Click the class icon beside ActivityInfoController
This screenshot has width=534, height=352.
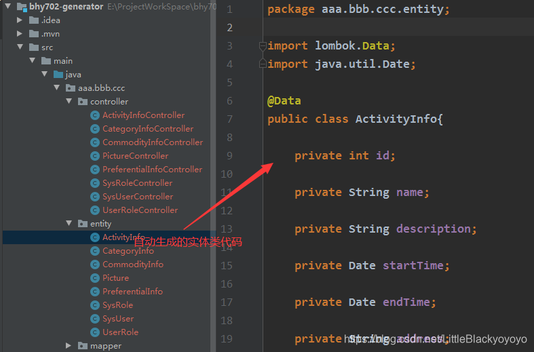[95, 115]
